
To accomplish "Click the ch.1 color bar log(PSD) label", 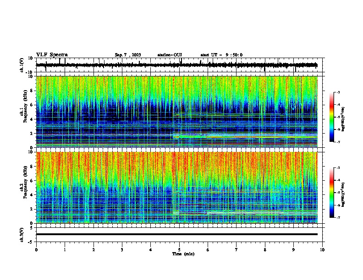I will 343,119.
